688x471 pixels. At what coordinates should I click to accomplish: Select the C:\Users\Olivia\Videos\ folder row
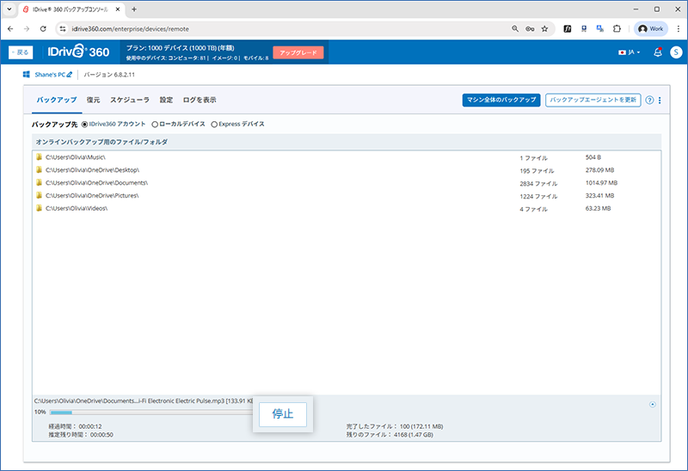pos(76,209)
